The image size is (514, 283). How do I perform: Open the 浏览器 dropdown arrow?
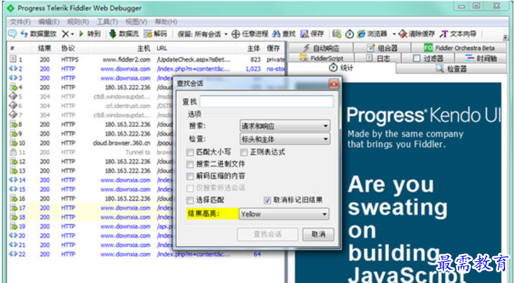394,34
